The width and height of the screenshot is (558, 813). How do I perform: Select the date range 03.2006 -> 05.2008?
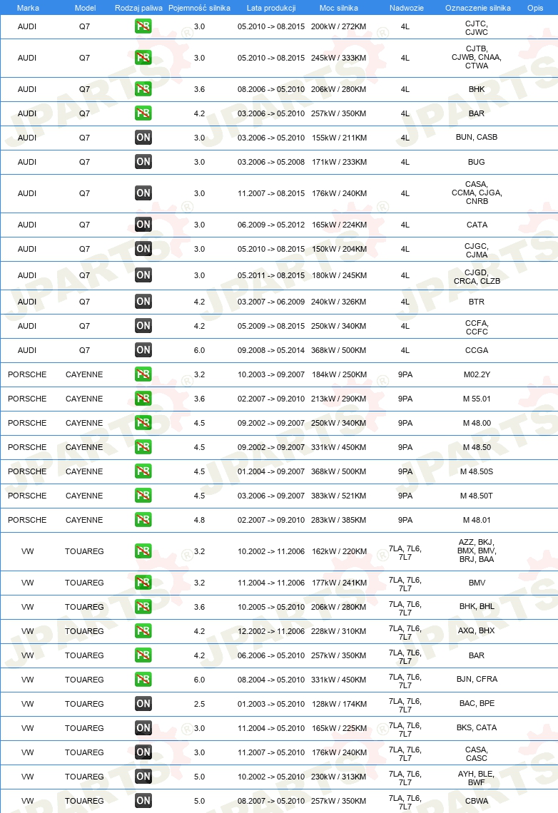pos(271,163)
